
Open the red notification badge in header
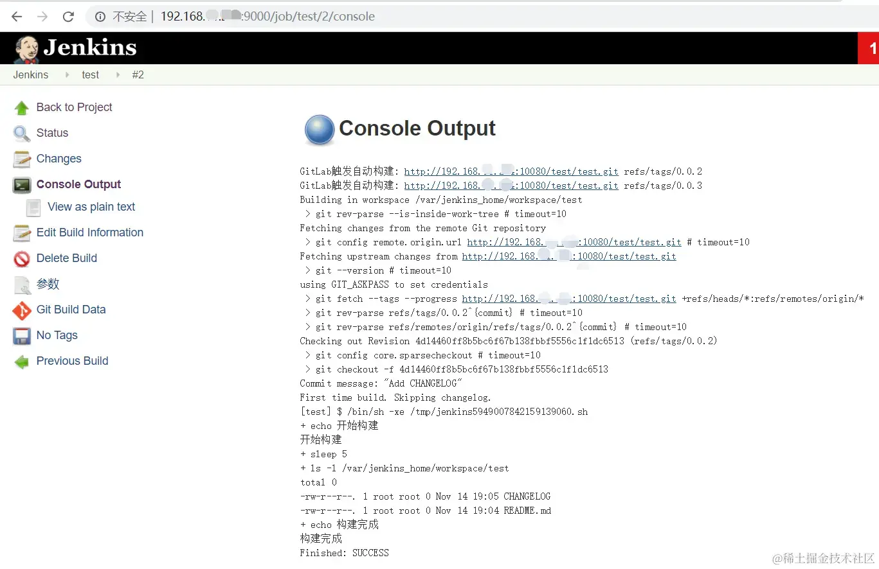pos(869,48)
